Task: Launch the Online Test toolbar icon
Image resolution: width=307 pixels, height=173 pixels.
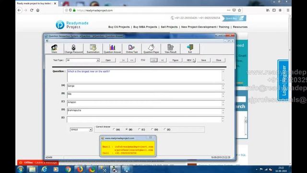Action: [132, 49]
